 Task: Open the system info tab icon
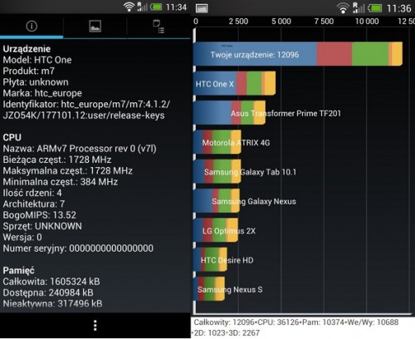(x=32, y=27)
